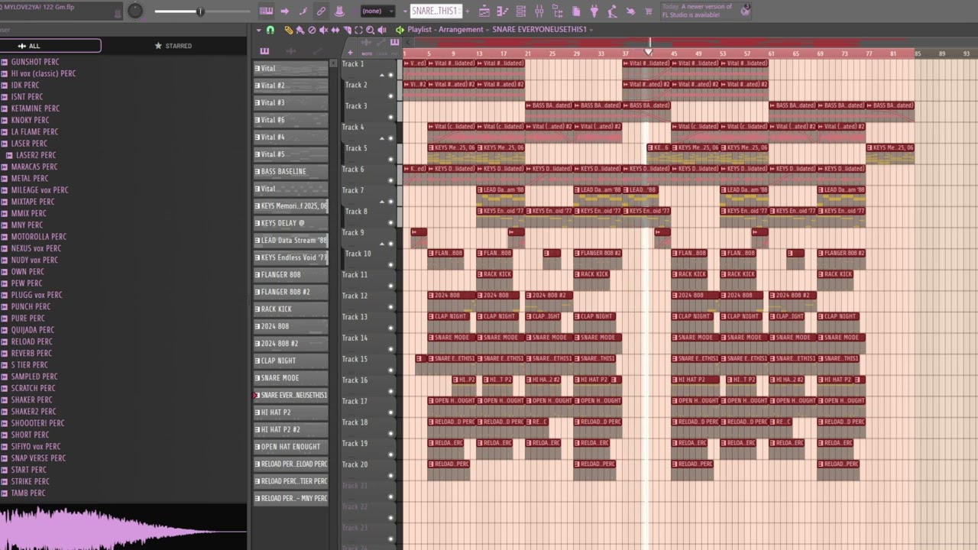Select the Delete tool
The width and height of the screenshot is (978, 550).
(x=312, y=30)
